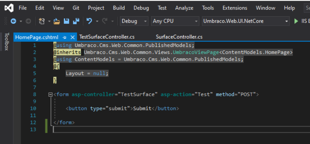This screenshot has height=144, width=310.
Task: Click the @using keyword on line 1
Action: tap(63, 45)
